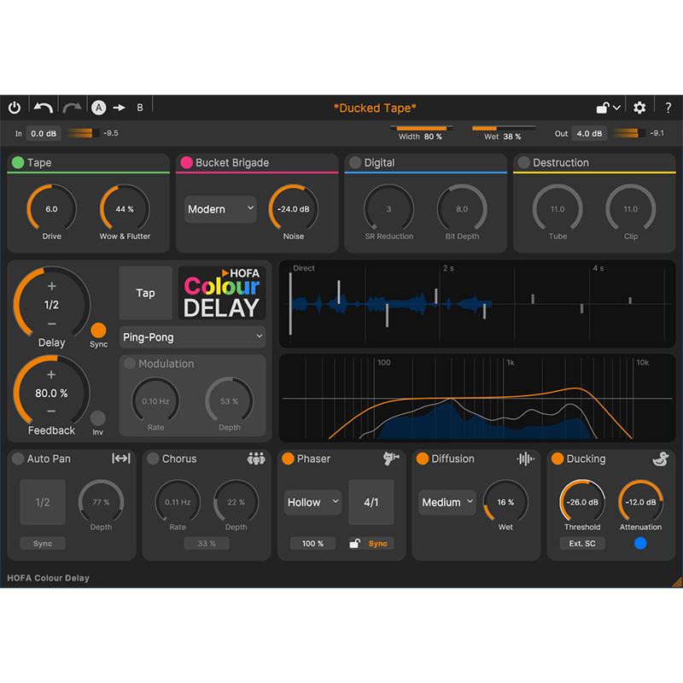Expand the Bucket Brigade Modern dropdown
This screenshot has height=683, width=683.
(221, 209)
